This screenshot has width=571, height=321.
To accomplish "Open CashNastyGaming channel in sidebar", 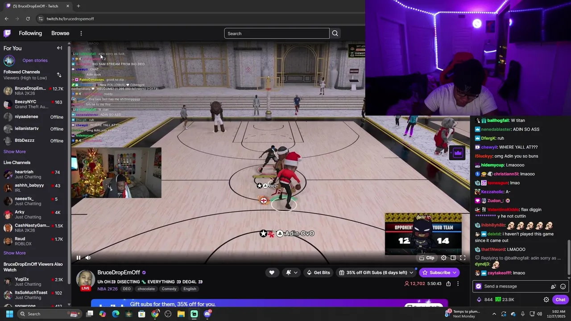I will (x=33, y=228).
